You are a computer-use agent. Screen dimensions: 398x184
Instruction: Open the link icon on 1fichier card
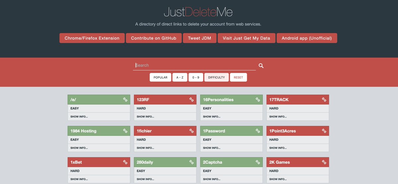pos(192,131)
